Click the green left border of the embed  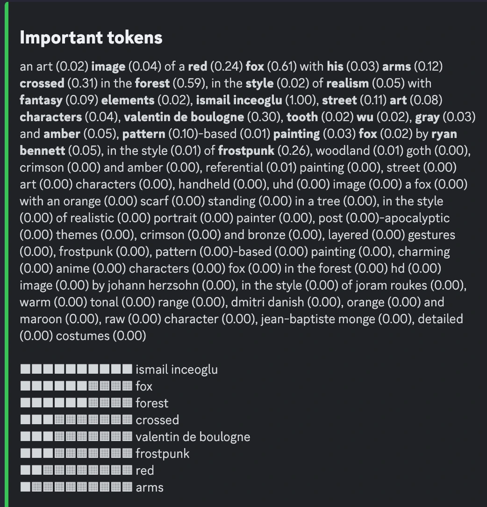[x=7, y=253]
